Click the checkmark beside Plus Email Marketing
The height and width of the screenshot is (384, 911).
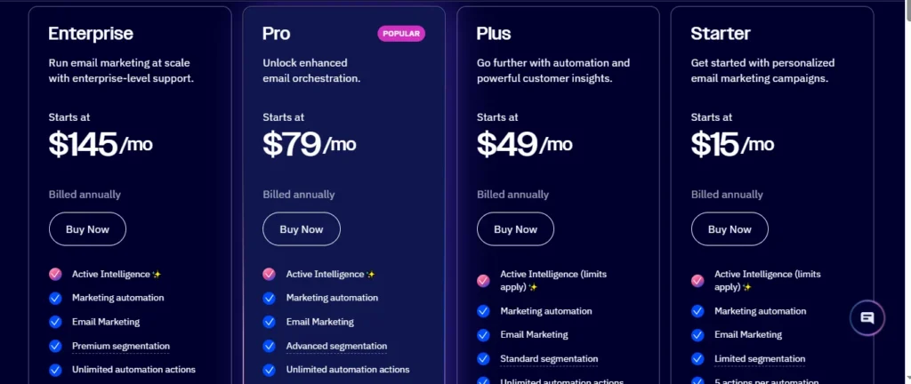click(x=483, y=335)
